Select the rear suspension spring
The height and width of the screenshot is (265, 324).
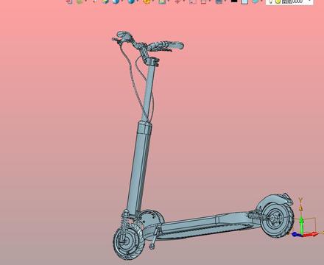click(x=256, y=216)
